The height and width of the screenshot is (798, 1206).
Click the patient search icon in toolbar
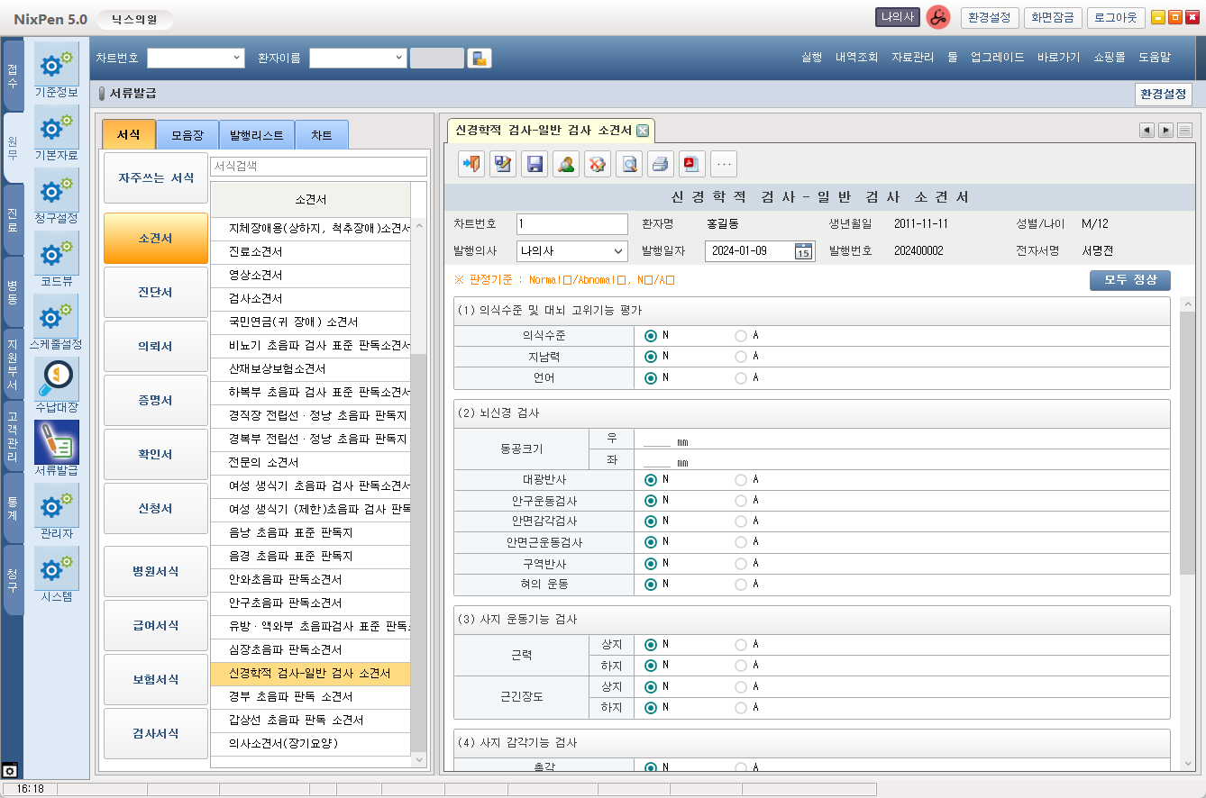[566, 164]
